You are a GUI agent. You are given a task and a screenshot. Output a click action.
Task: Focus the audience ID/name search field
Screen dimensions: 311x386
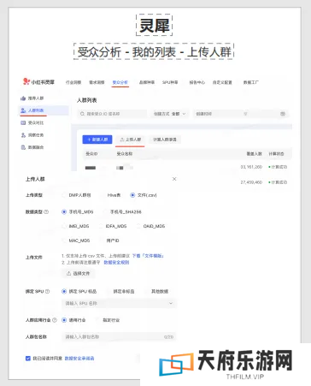(112, 114)
